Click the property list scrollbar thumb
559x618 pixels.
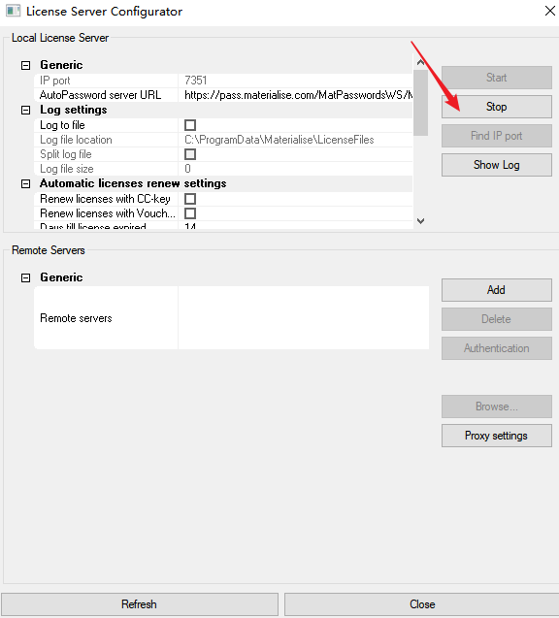[x=420, y=103]
